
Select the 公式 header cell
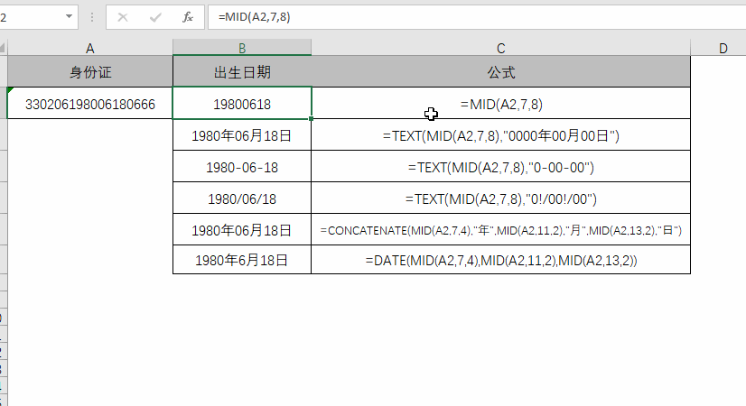[x=500, y=72]
